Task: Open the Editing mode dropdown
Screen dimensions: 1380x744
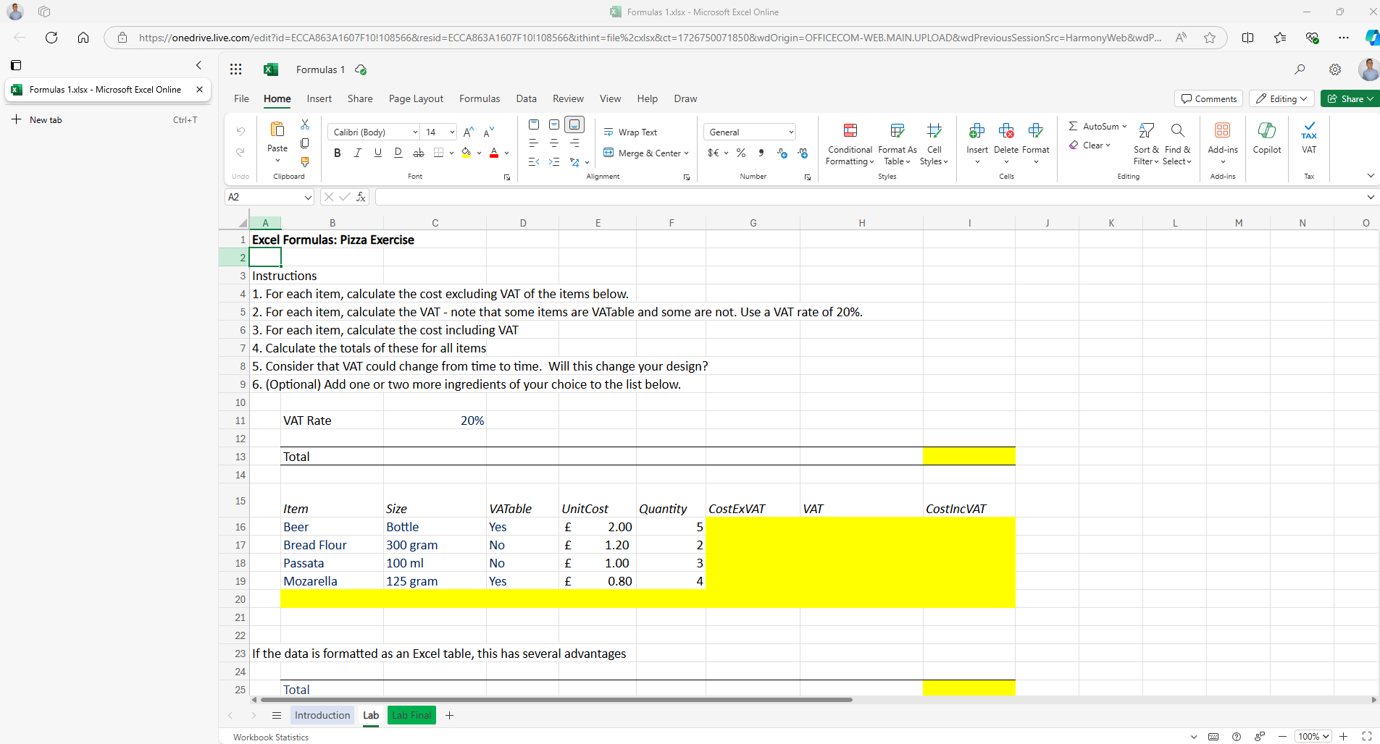Action: click(1281, 98)
